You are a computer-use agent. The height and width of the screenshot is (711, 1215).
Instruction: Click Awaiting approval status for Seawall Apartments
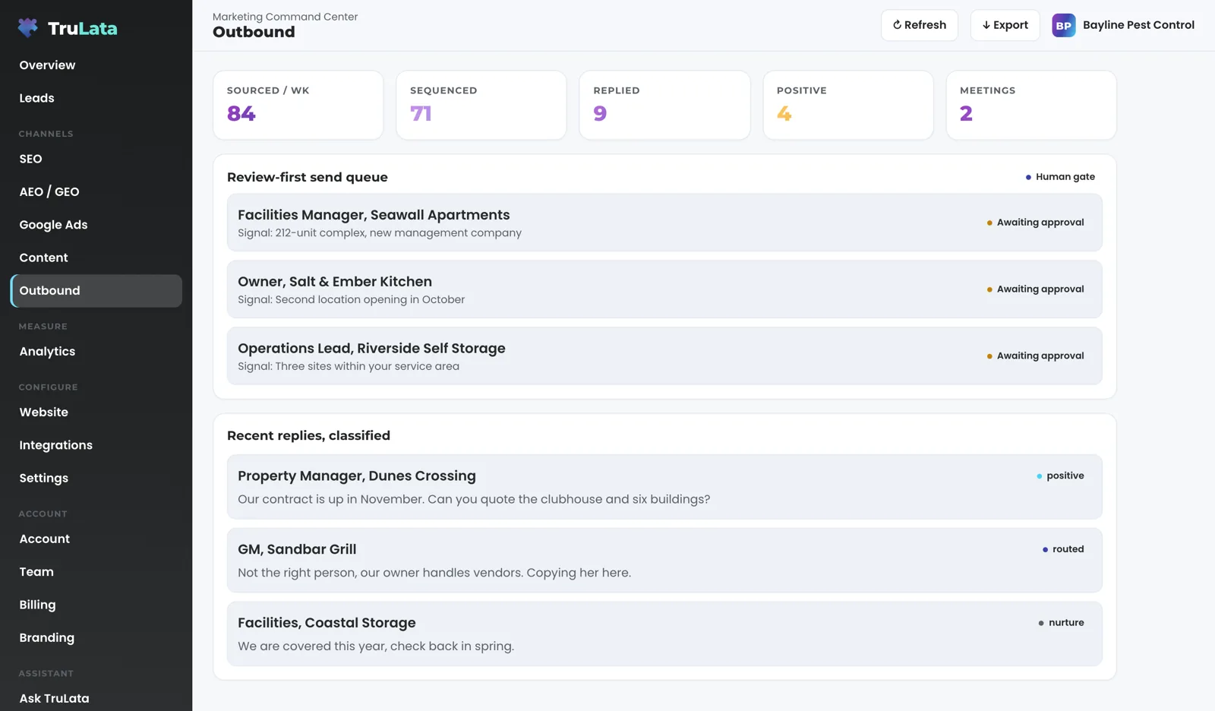pyautogui.click(x=1035, y=223)
